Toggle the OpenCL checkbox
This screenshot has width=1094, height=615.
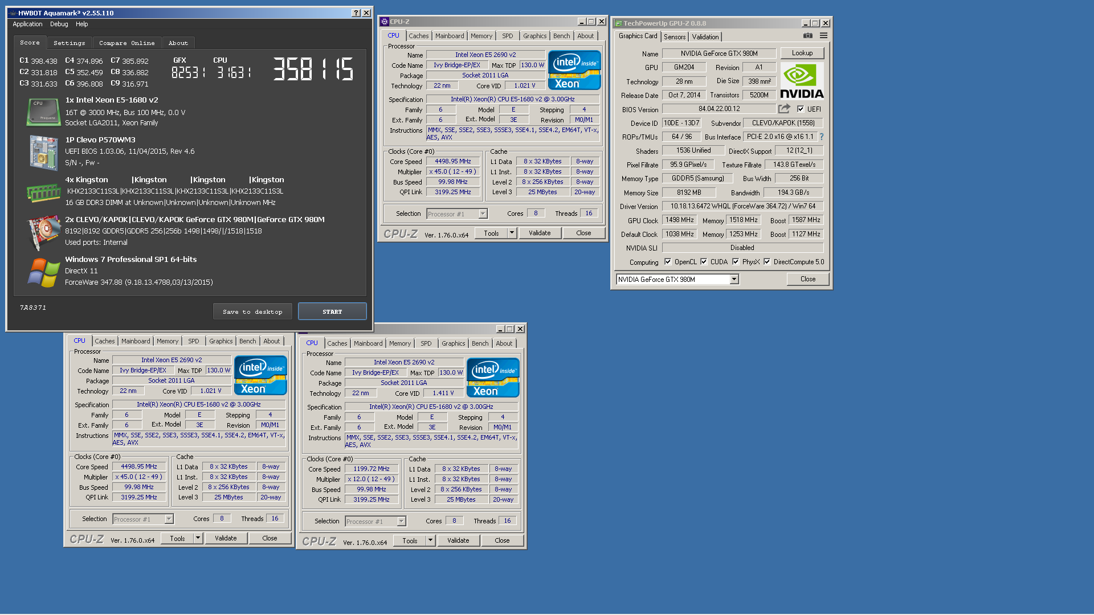(x=668, y=262)
